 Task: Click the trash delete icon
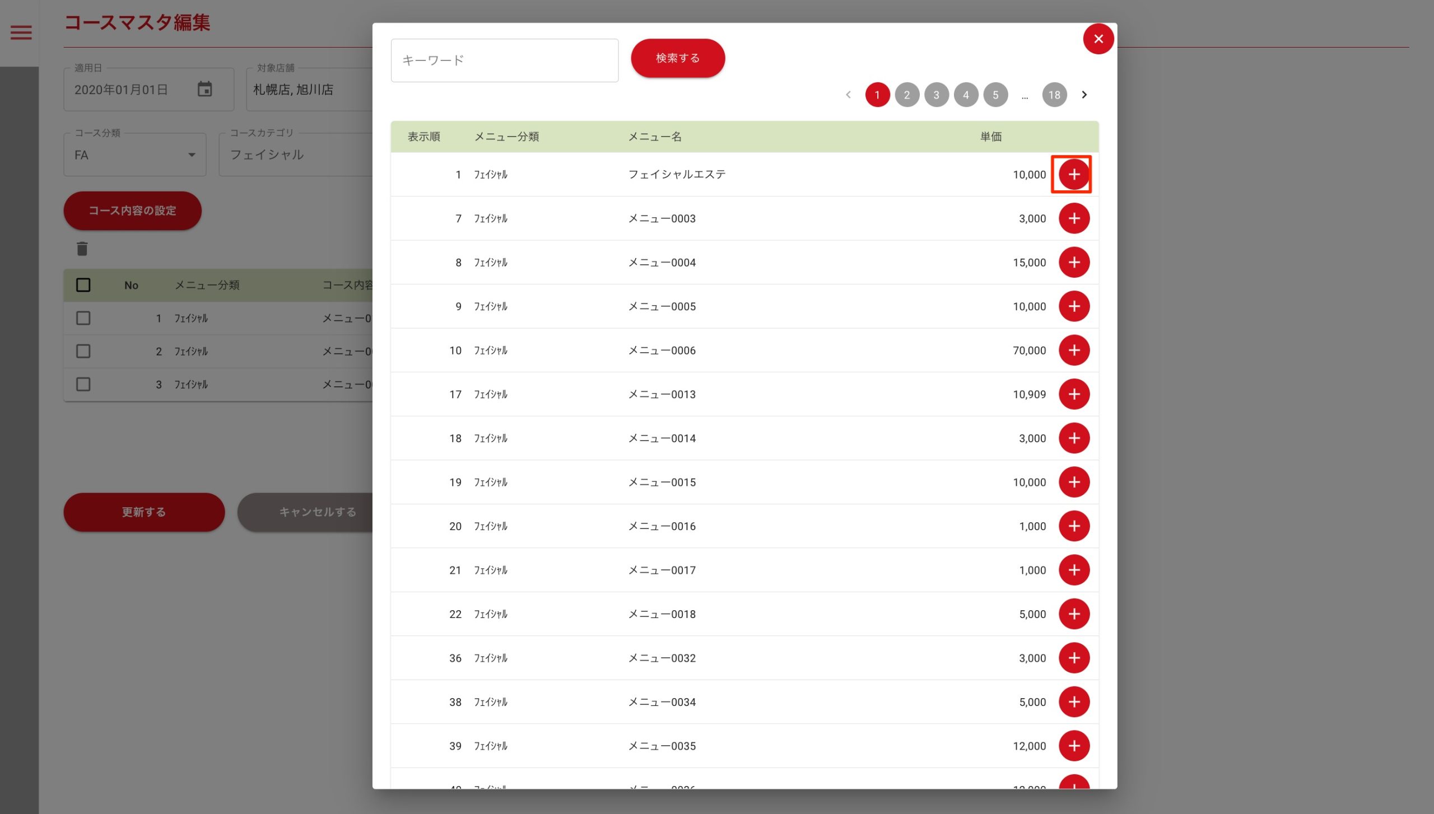point(82,249)
